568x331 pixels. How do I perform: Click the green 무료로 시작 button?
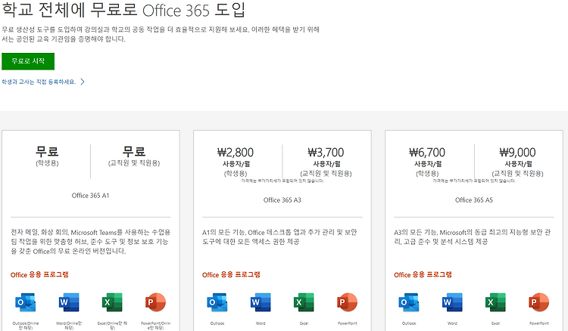[28, 61]
